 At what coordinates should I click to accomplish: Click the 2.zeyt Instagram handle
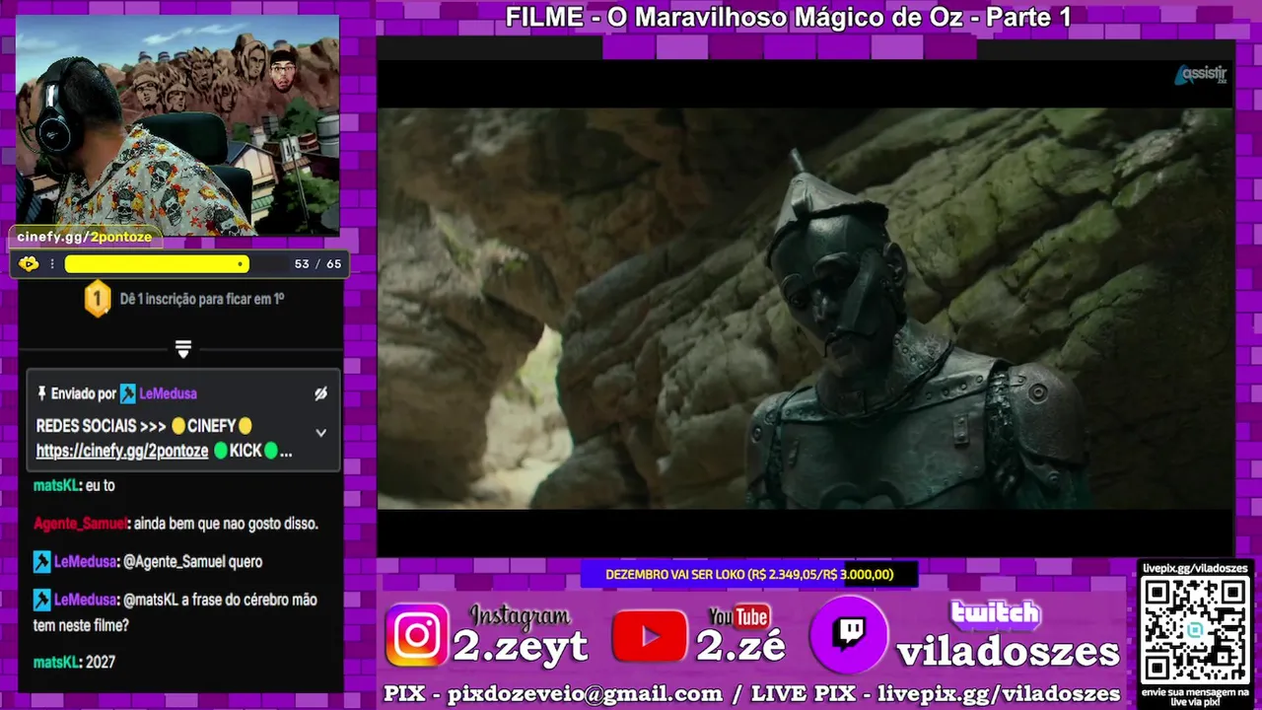520,647
